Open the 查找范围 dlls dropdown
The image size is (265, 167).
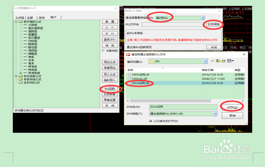(x=205, y=61)
